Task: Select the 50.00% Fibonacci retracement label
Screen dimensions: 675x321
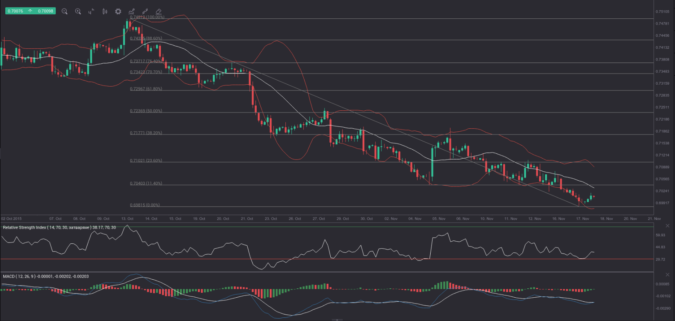Action: (146, 111)
